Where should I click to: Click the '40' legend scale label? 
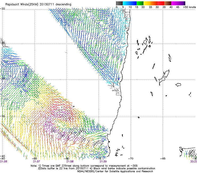coord(171,7)
